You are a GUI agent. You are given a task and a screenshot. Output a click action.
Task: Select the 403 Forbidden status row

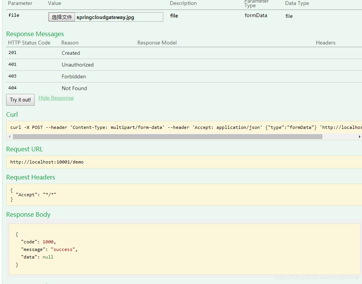point(184,76)
